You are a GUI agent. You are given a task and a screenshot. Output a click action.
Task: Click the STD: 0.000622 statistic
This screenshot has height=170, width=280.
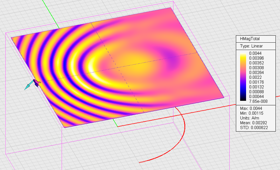coord(254,128)
